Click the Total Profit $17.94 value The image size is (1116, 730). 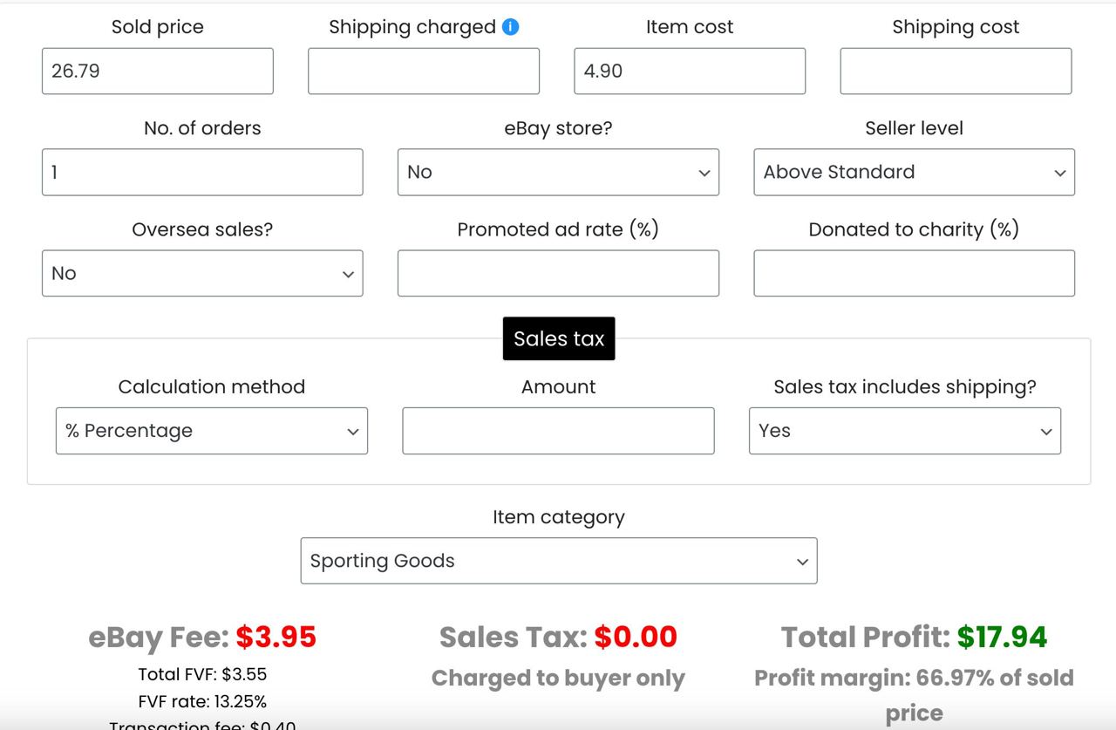pyautogui.click(x=1002, y=638)
